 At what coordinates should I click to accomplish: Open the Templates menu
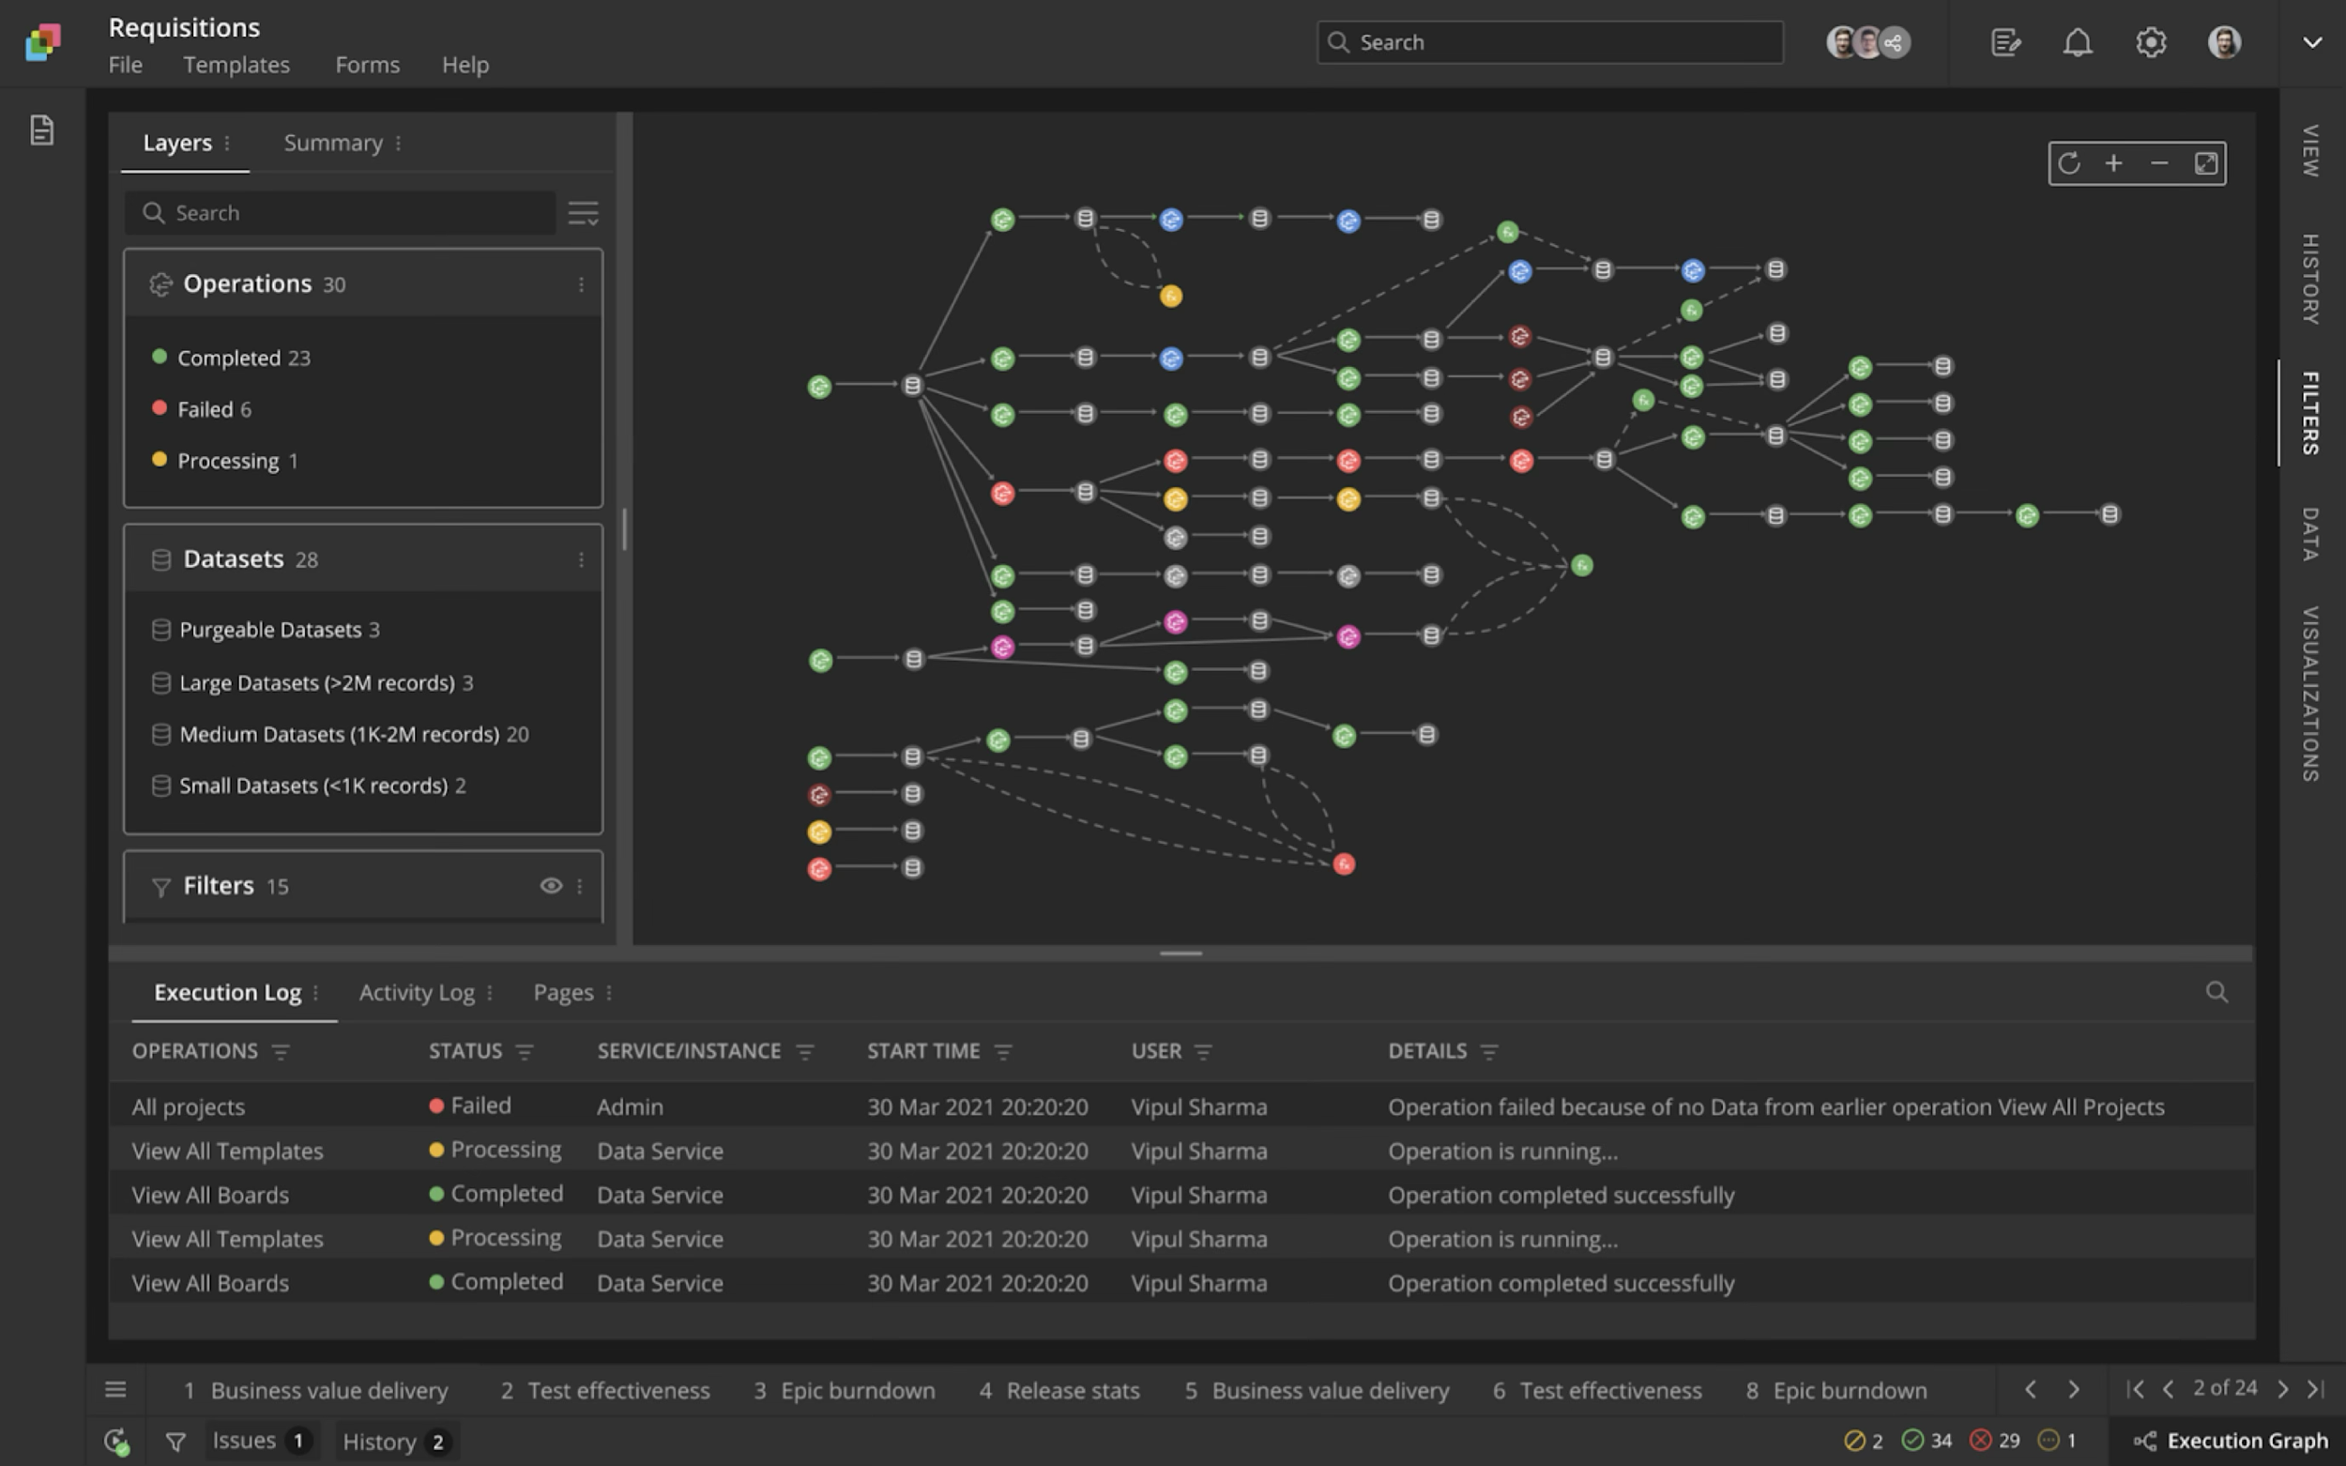point(236,65)
